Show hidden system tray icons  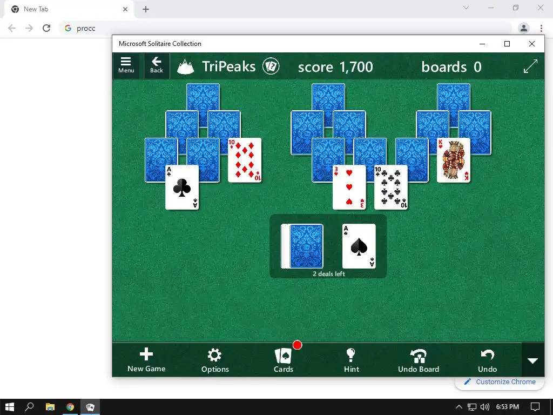[459, 407]
